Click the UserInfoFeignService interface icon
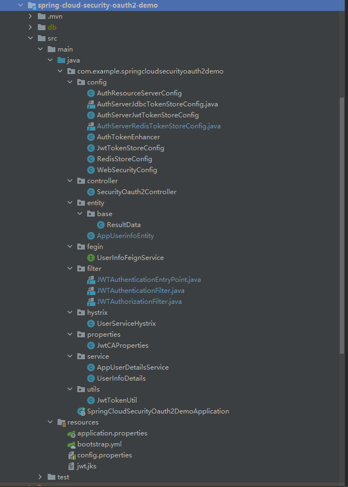Viewport: 348px width, 487px height. tap(90, 258)
